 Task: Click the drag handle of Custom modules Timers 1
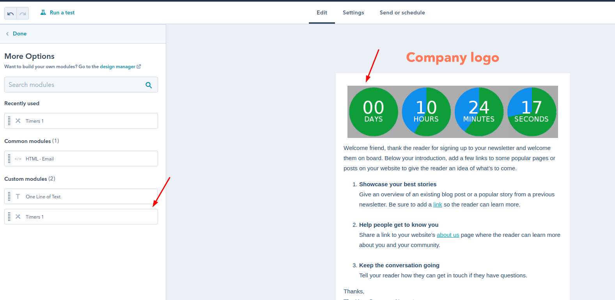[9, 217]
